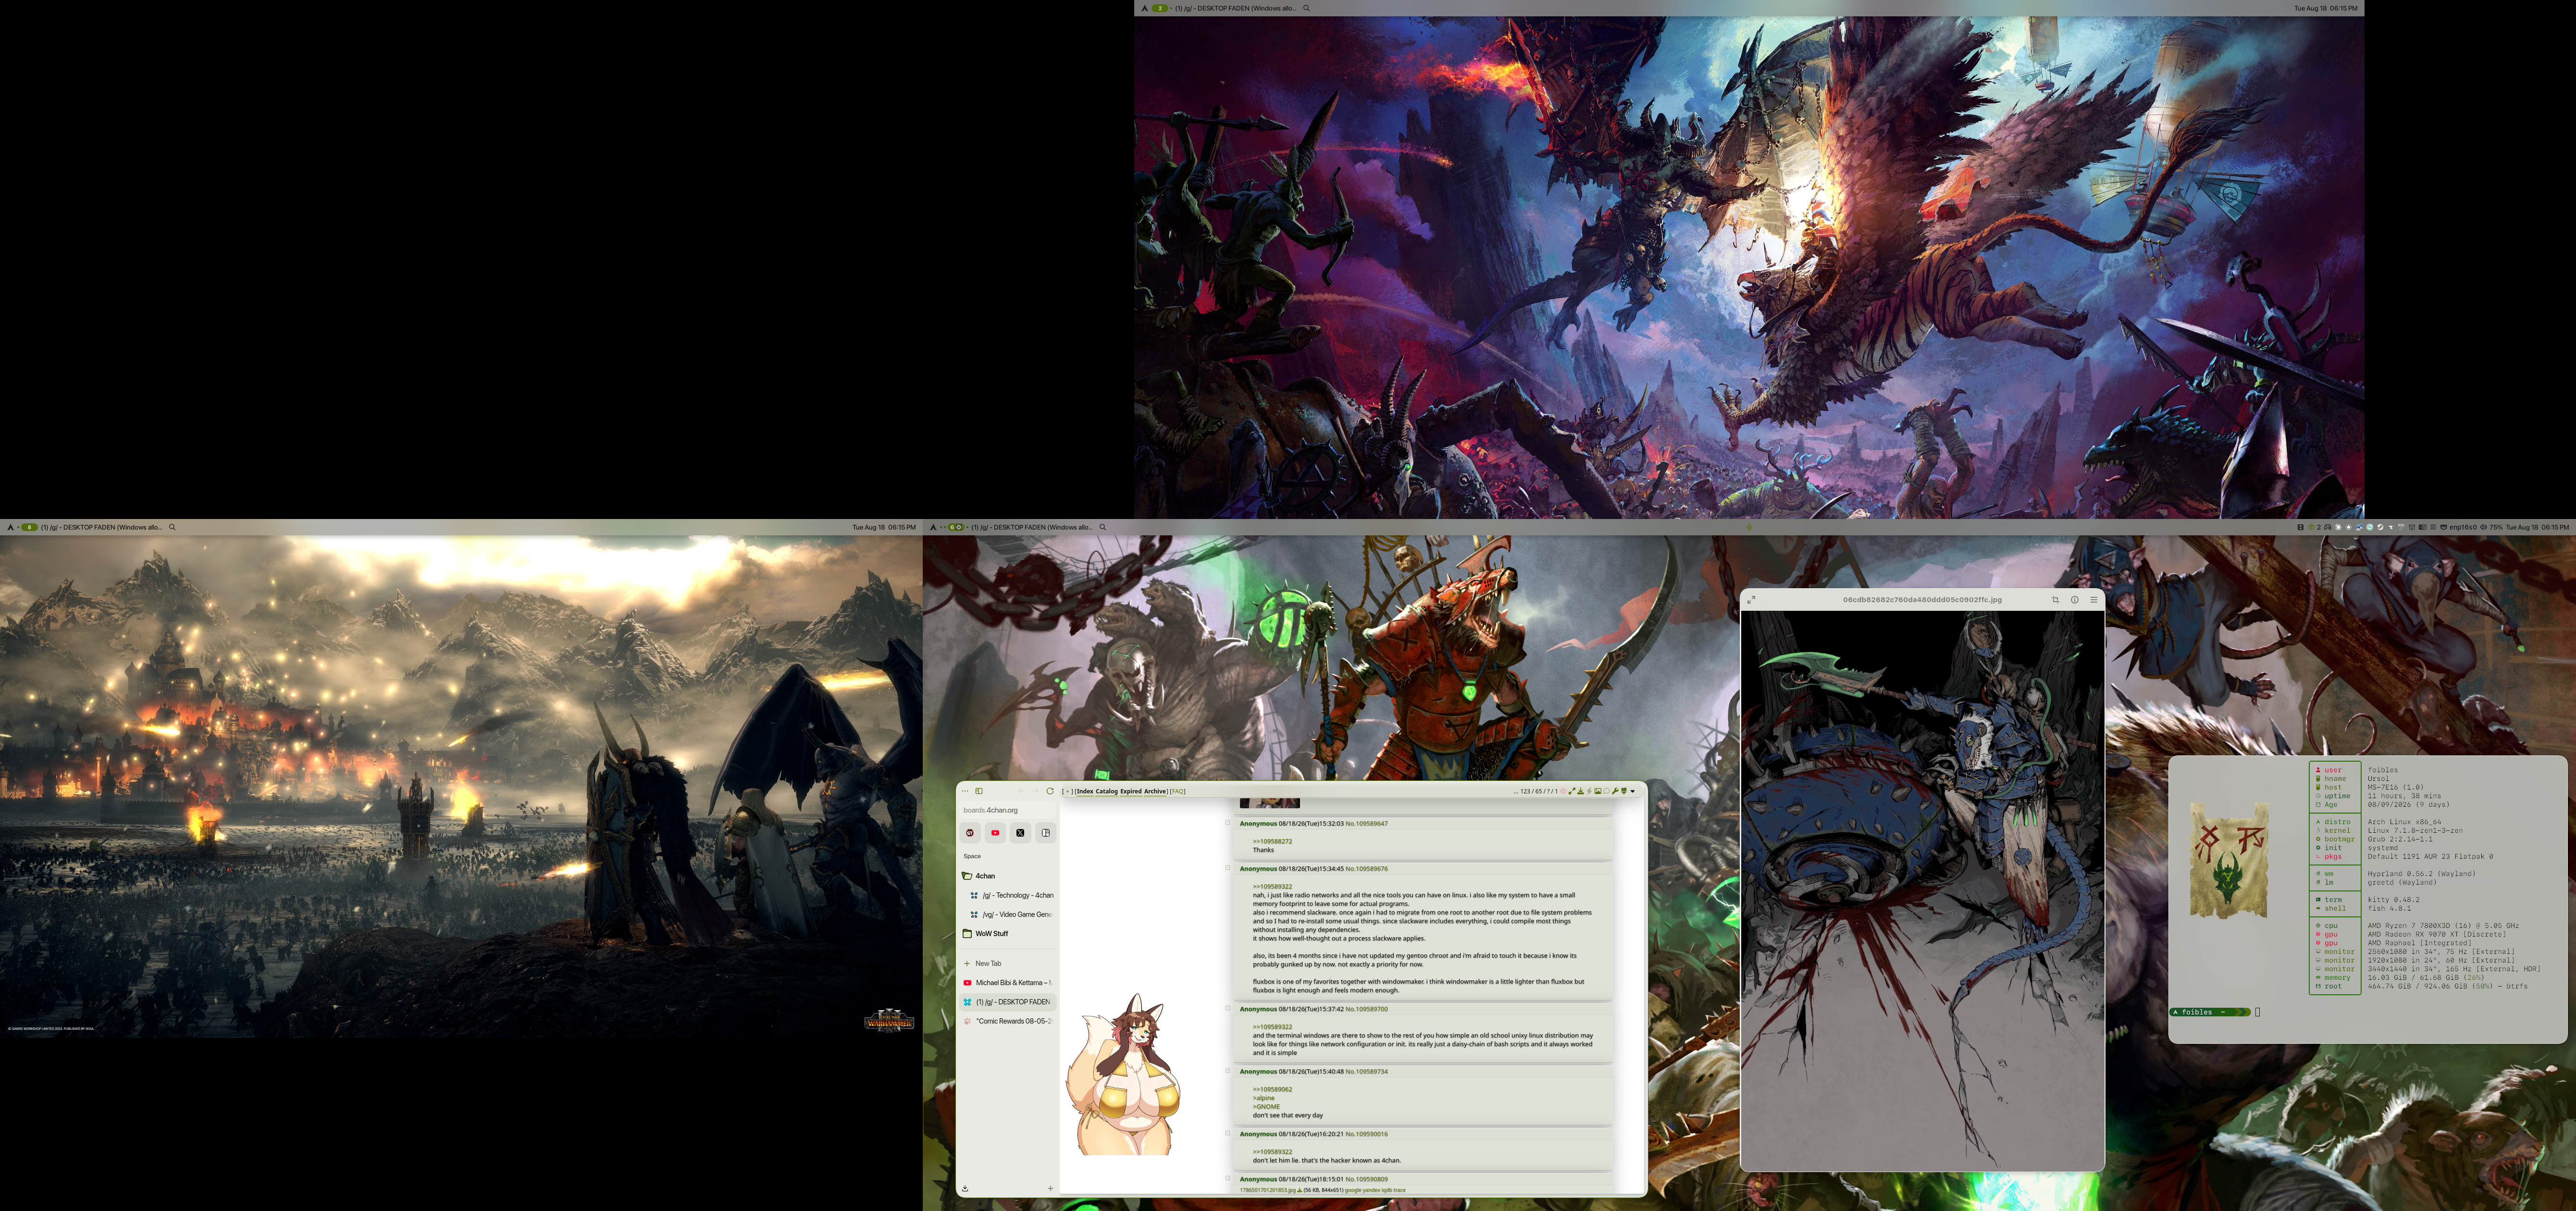This screenshot has height=1211, width=2576.
Task: Toggle the browser sidebar panel icon
Action: pos(979,791)
